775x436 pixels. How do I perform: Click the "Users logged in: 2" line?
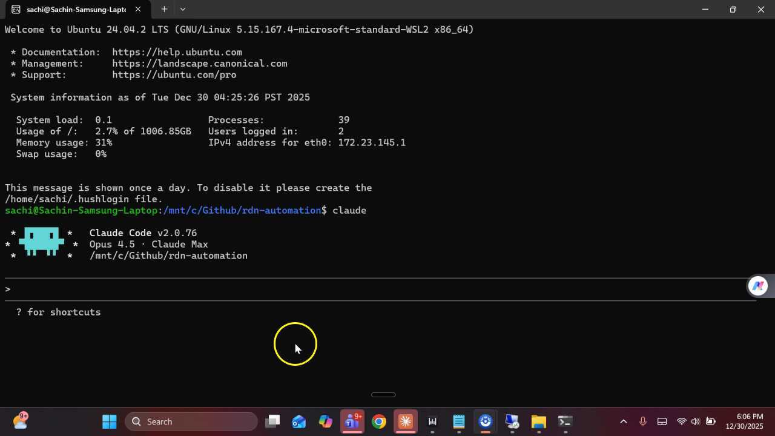276,131
